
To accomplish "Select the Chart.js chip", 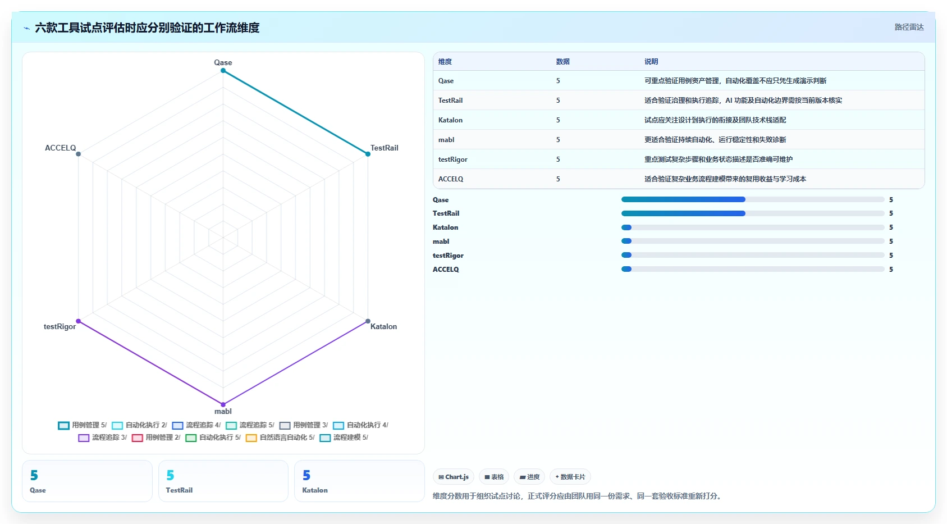I will (454, 477).
